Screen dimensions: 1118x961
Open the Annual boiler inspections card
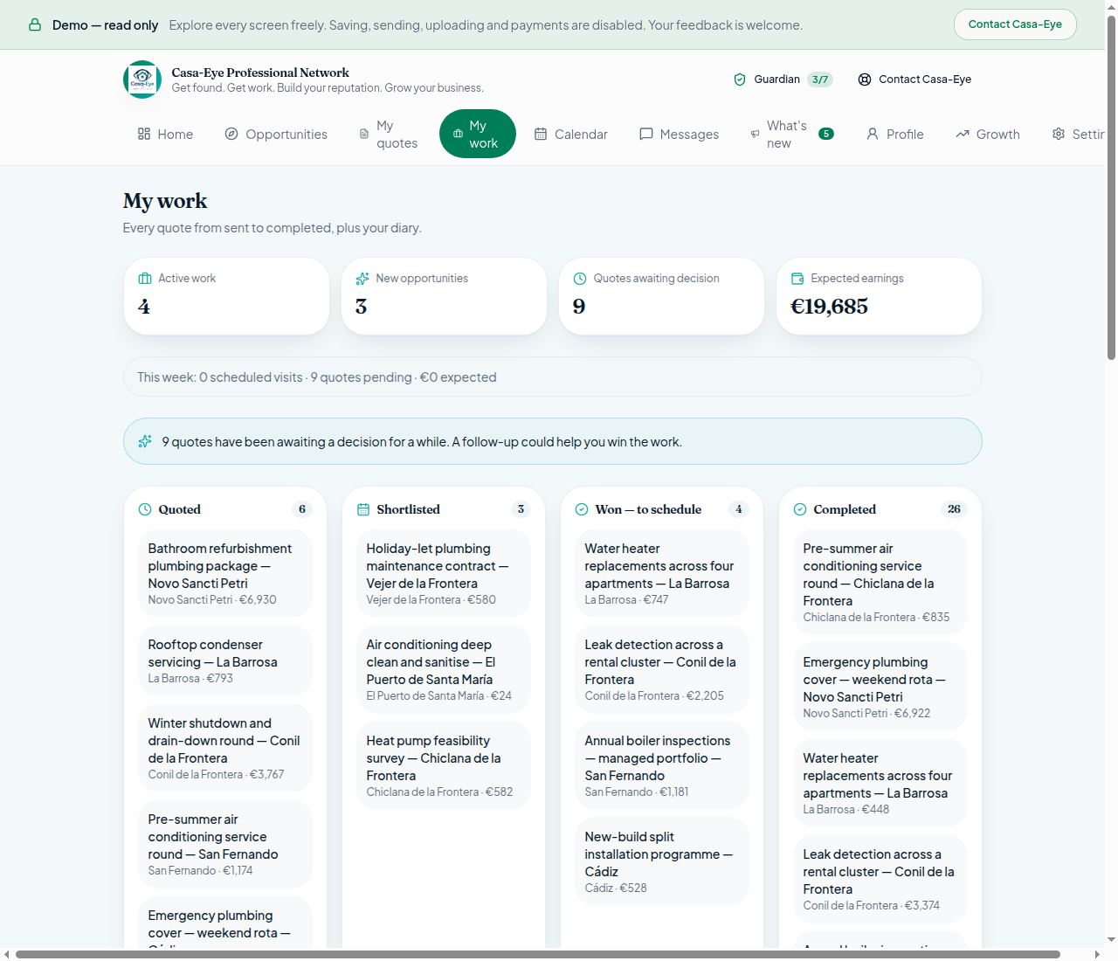point(662,765)
